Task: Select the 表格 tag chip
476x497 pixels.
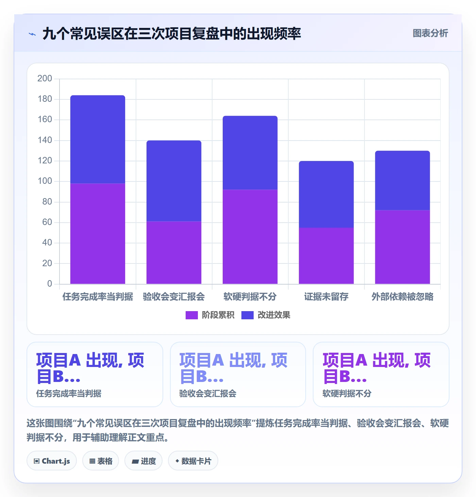Action: click(x=101, y=461)
